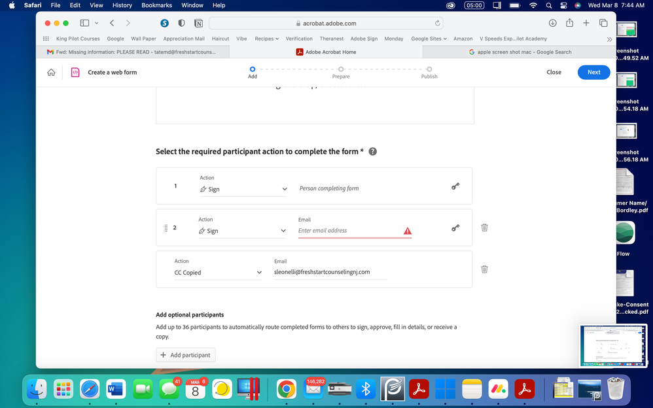
Task: Click the pink web form icon next to title
Action: tap(75, 72)
